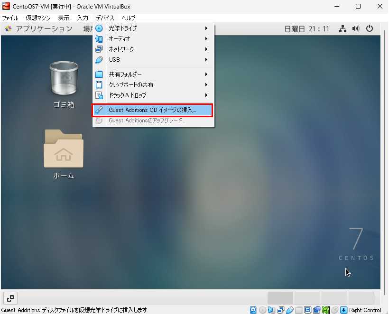Click the USB indicator in the status bar
The width and height of the screenshot is (389, 314).
289,310
